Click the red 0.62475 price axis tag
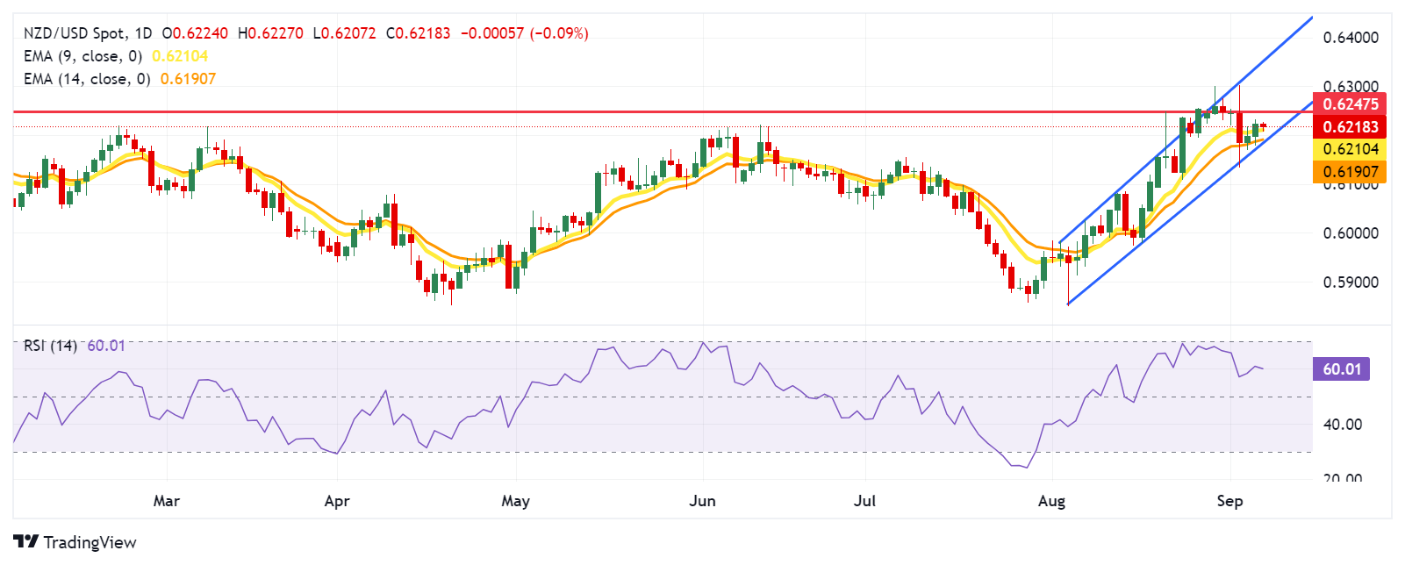Screen dimensions: 1405x565 click(1350, 104)
